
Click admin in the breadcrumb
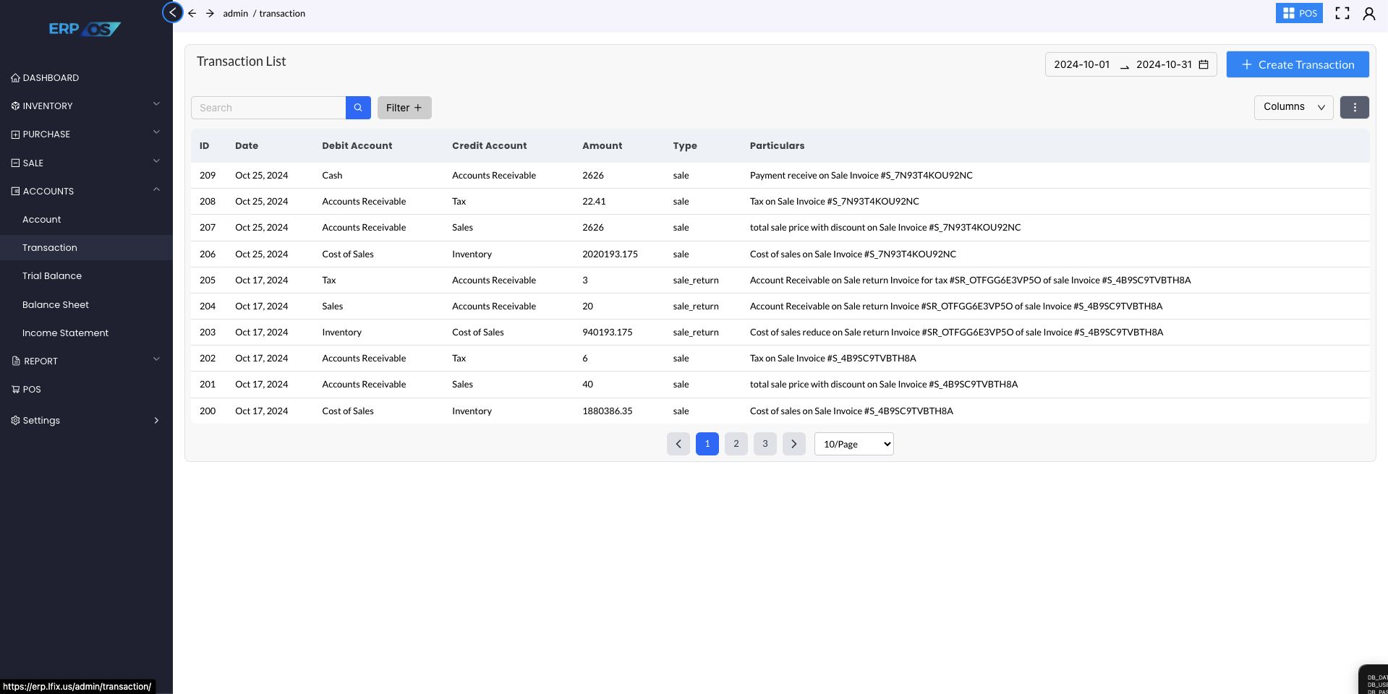coord(235,13)
